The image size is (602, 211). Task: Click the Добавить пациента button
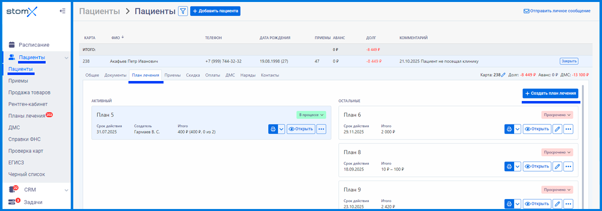[x=215, y=11]
